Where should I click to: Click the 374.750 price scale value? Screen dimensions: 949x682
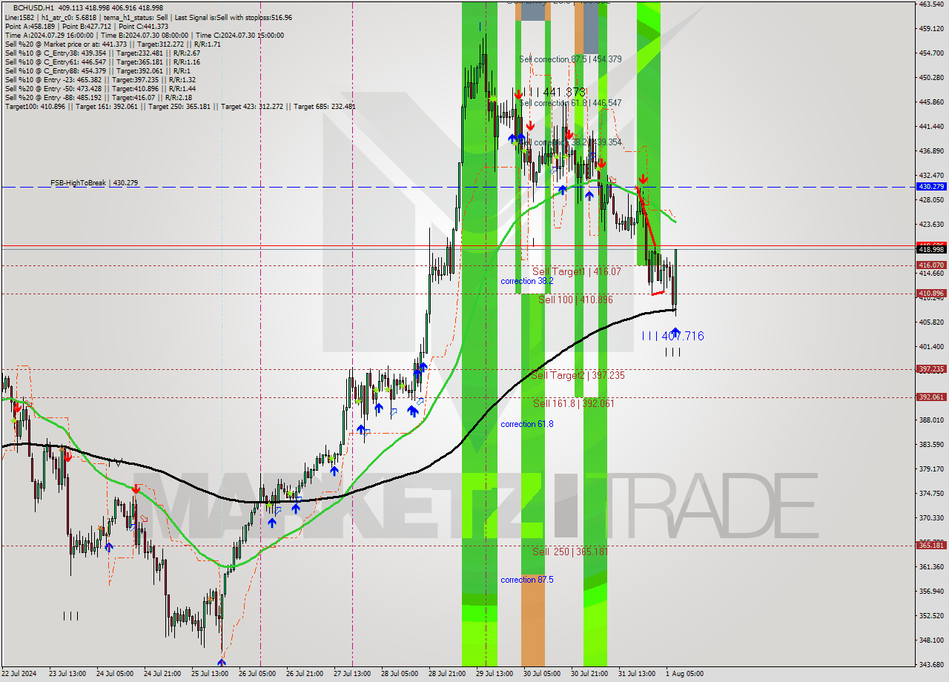(930, 493)
